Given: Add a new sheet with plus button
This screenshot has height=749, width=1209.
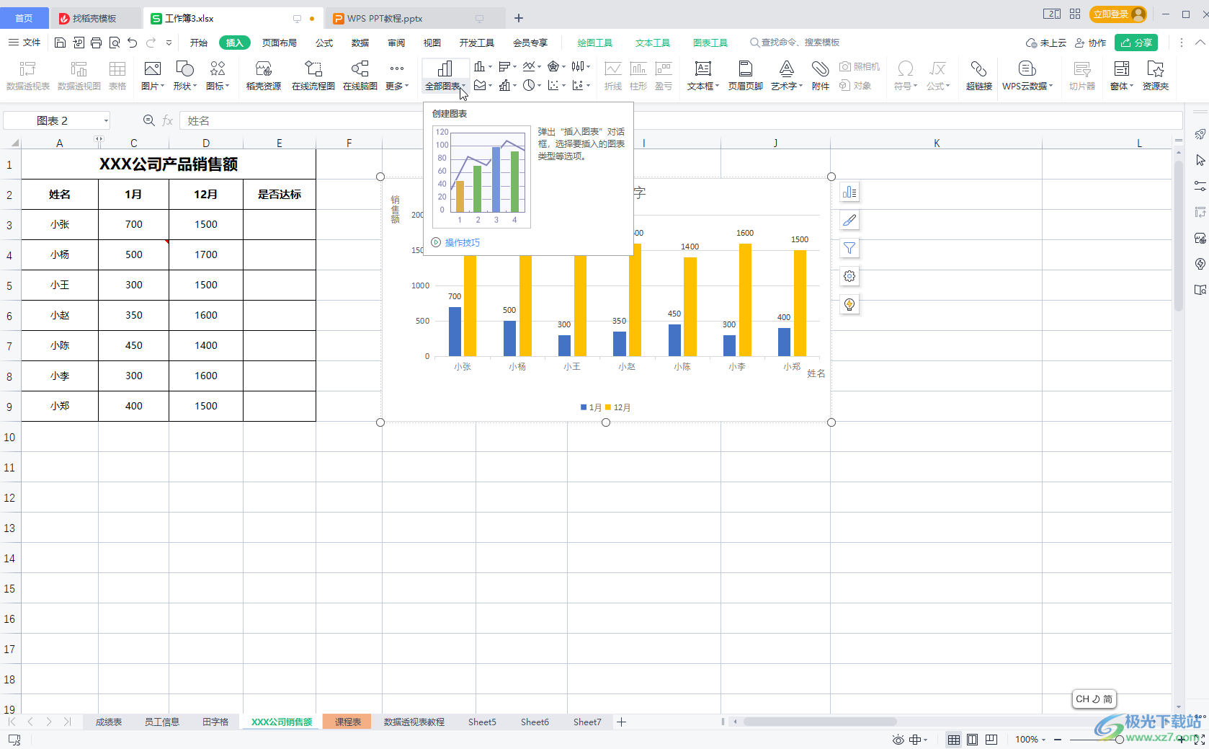Looking at the screenshot, I should [621, 722].
